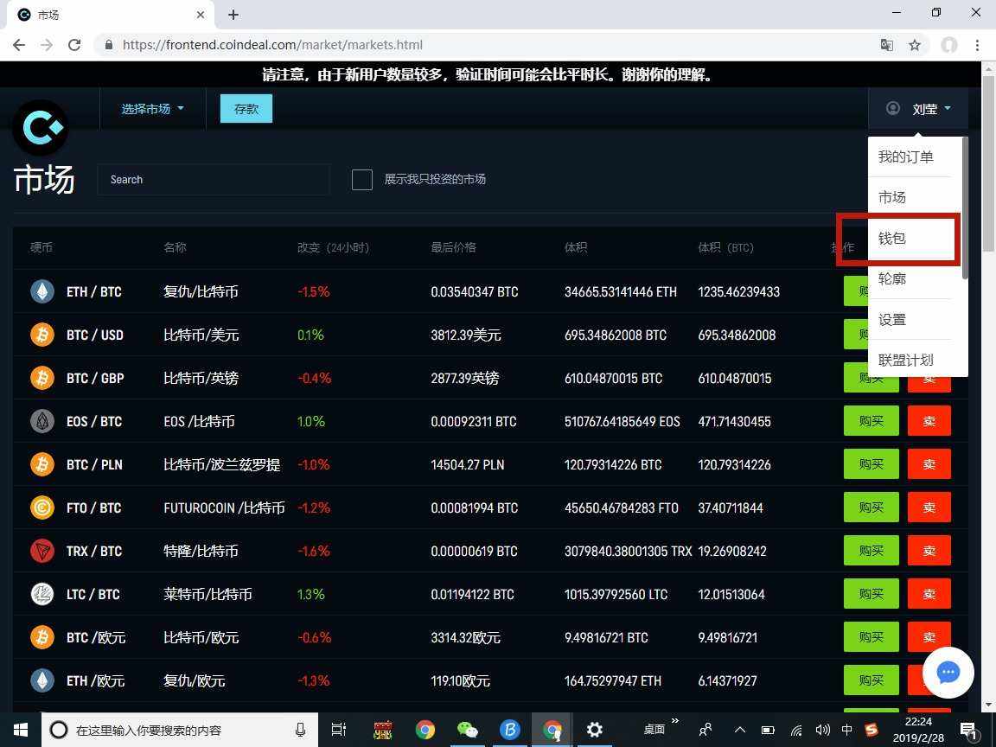Click the user avatar icon beside 刘莹
Image resolution: width=996 pixels, height=747 pixels.
[893, 109]
